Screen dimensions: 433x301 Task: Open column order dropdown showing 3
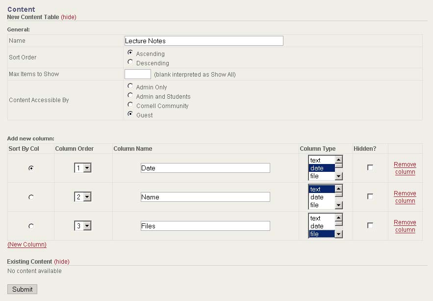click(x=83, y=226)
